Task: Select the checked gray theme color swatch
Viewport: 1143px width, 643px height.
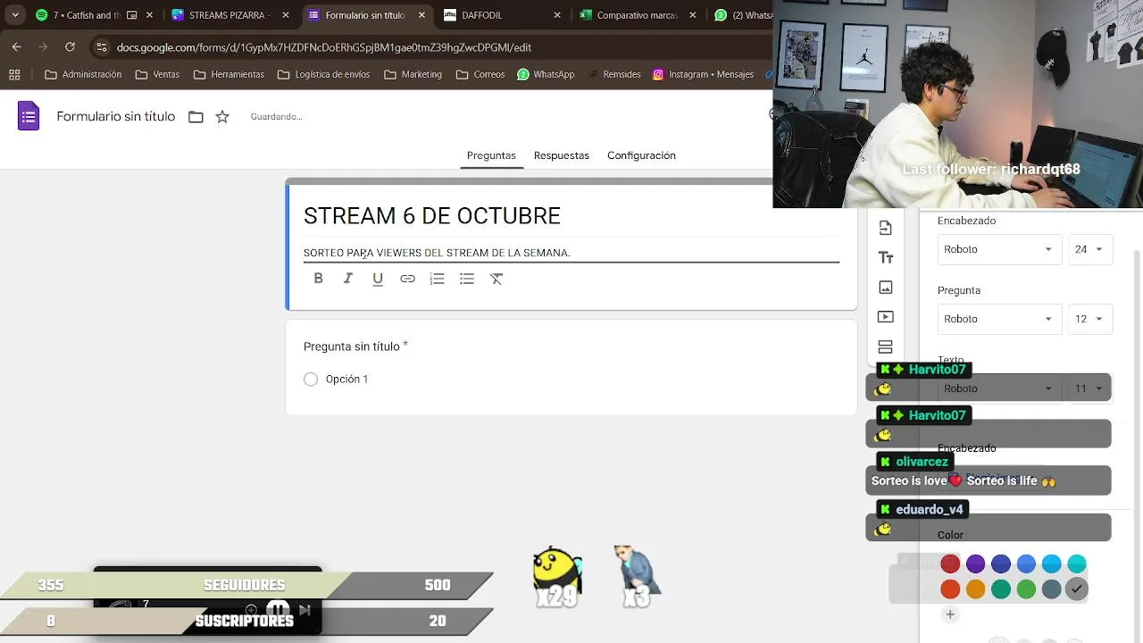Action: pyautogui.click(x=1077, y=589)
